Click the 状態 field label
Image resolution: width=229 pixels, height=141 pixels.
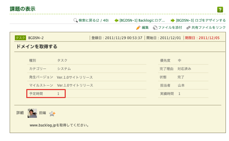tap(163, 77)
